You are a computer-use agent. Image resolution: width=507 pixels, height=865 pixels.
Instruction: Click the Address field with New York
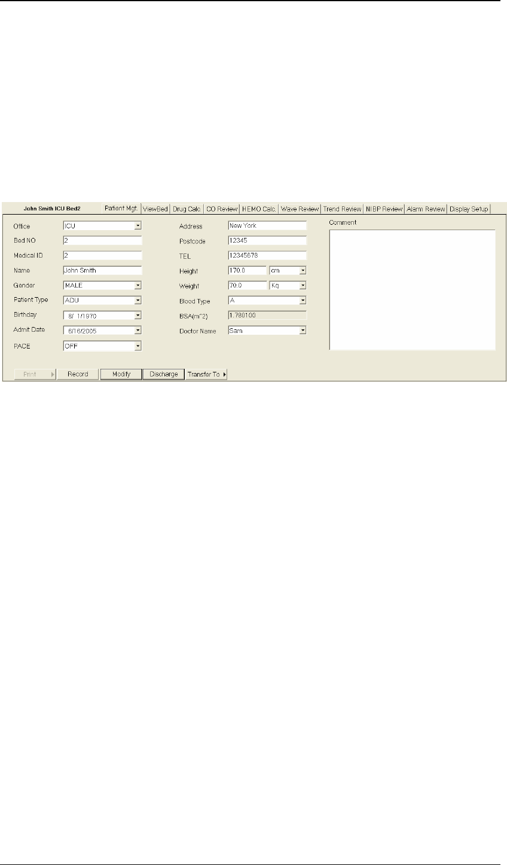click(x=267, y=226)
